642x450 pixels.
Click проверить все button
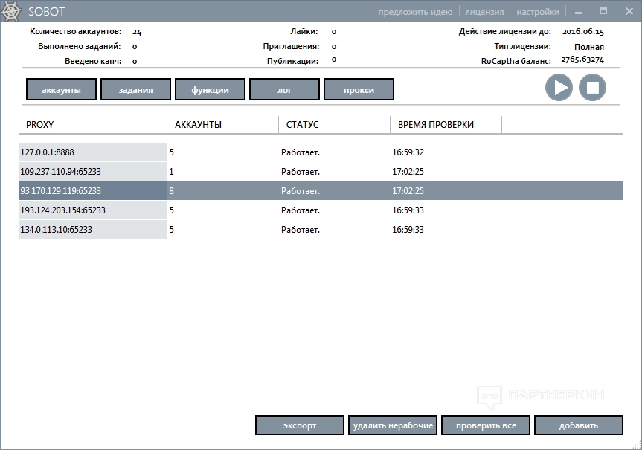pos(485,425)
